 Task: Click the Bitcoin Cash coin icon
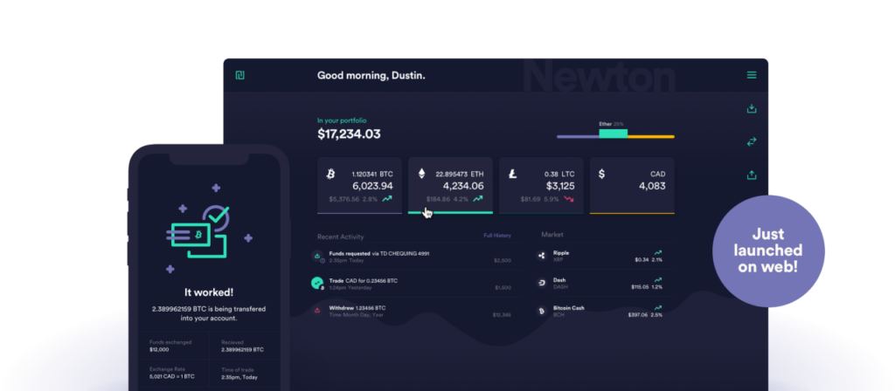pos(542,311)
